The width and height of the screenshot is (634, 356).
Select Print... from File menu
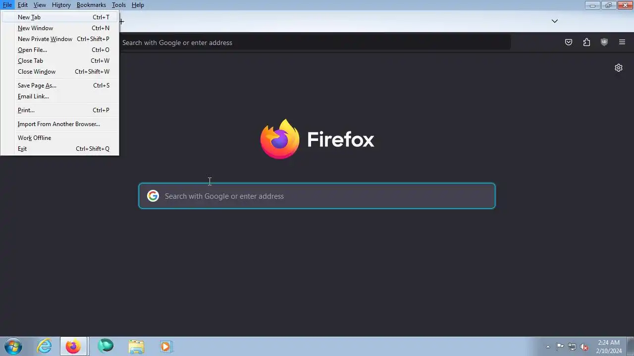[x=59, y=110]
